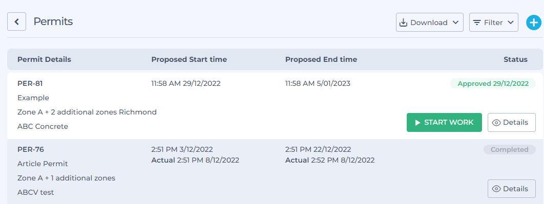This screenshot has width=544, height=204.
Task: Click the eye icon in PER-81 Details
Action: 496,123
